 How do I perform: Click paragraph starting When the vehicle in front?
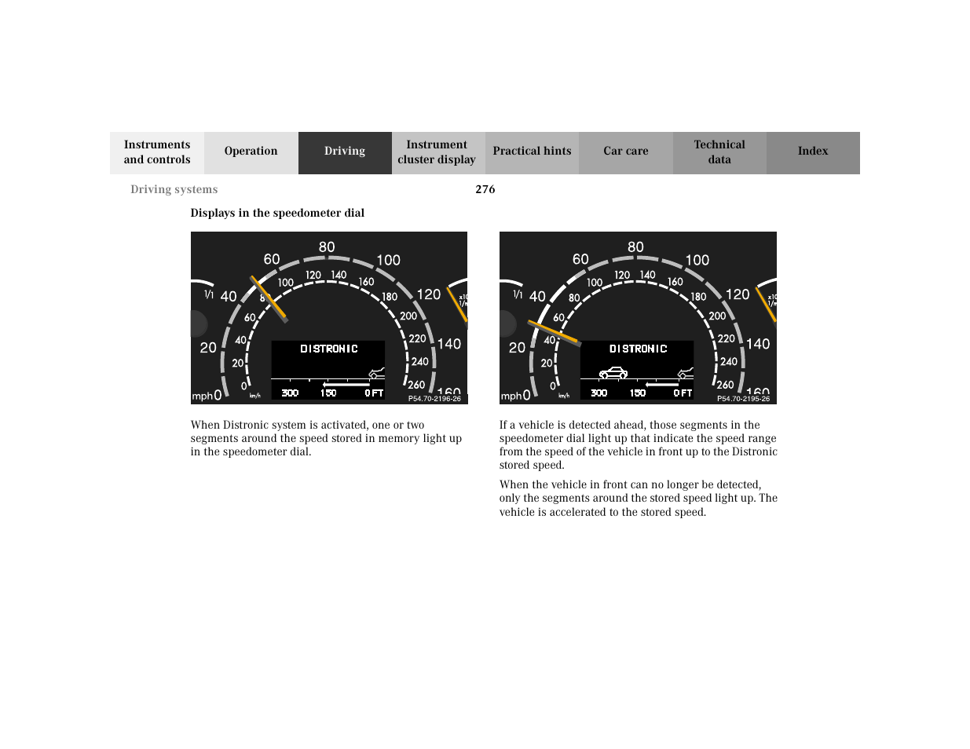[x=639, y=499]
